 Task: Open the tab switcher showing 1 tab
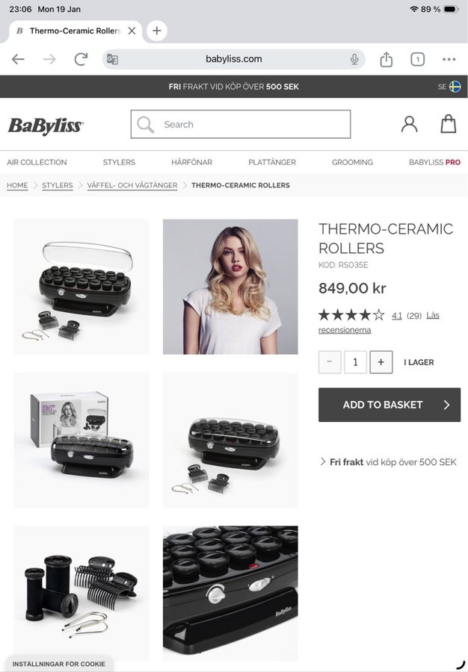(417, 59)
